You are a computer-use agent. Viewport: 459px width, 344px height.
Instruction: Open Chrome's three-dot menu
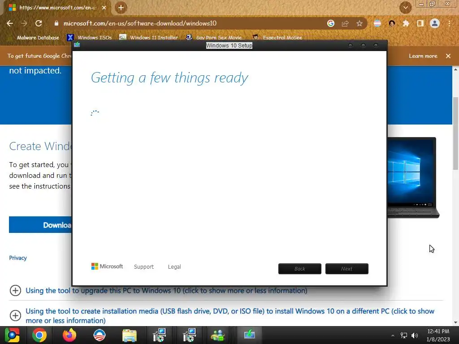449,23
